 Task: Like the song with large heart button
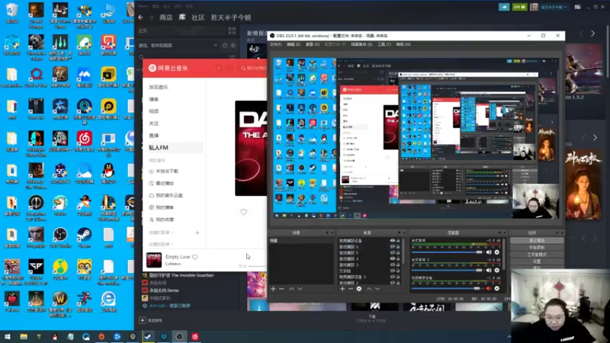(x=243, y=213)
